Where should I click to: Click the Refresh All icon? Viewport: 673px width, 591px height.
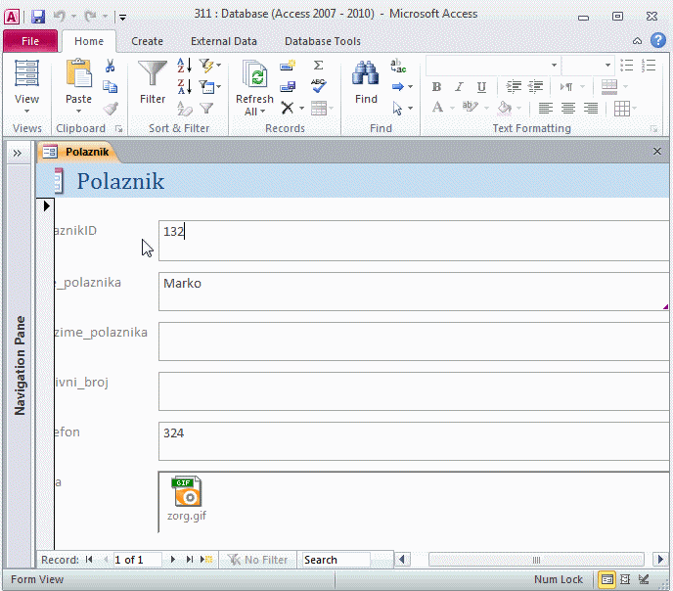tap(254, 76)
